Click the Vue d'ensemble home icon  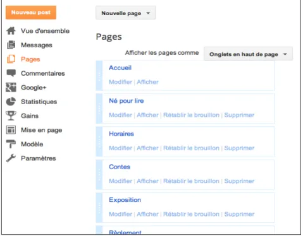11,31
